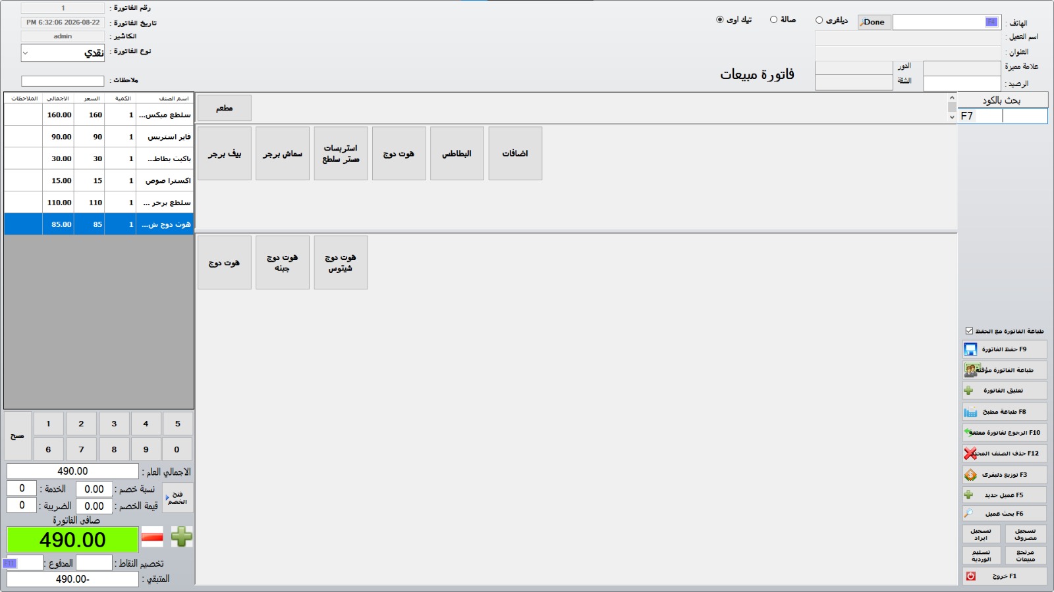This screenshot has height=592, width=1054.
Task: Click the F1 exit power icon
Action: (970, 576)
